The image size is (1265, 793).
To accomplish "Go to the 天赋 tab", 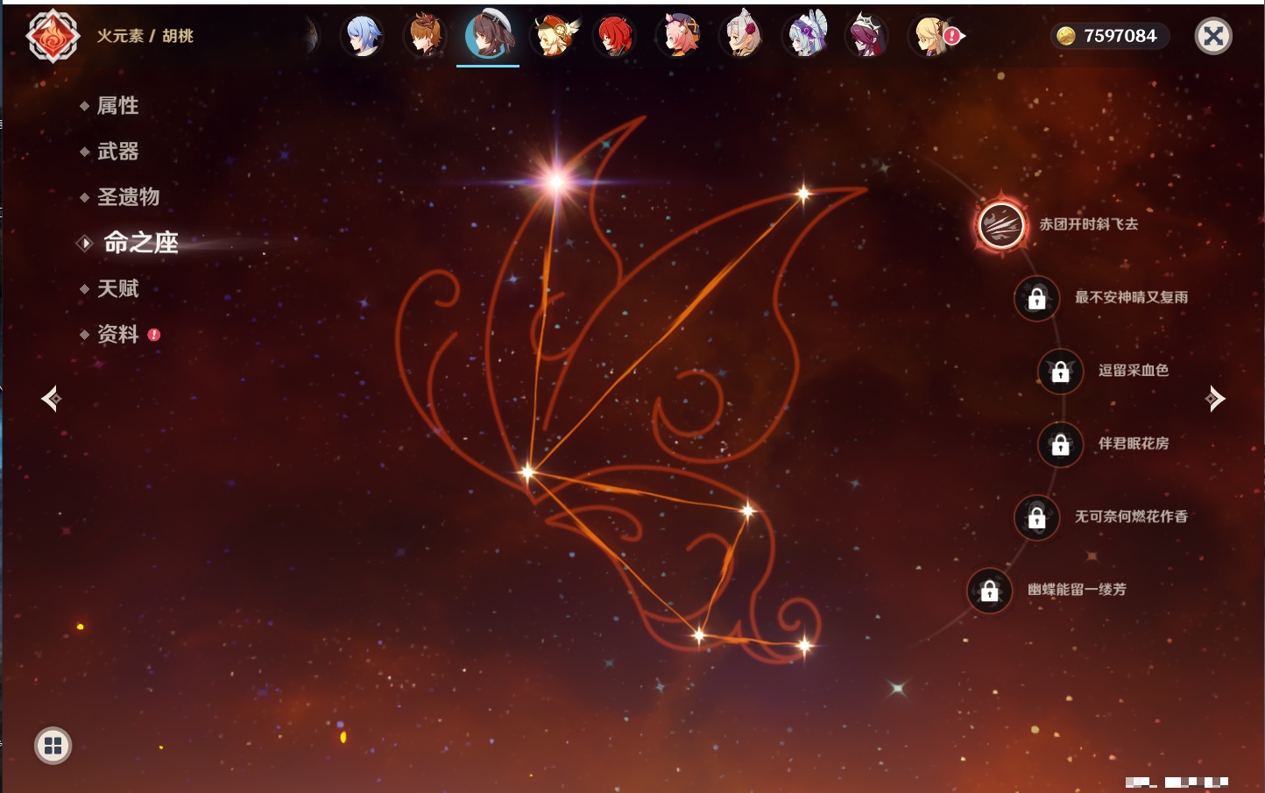I will [117, 288].
